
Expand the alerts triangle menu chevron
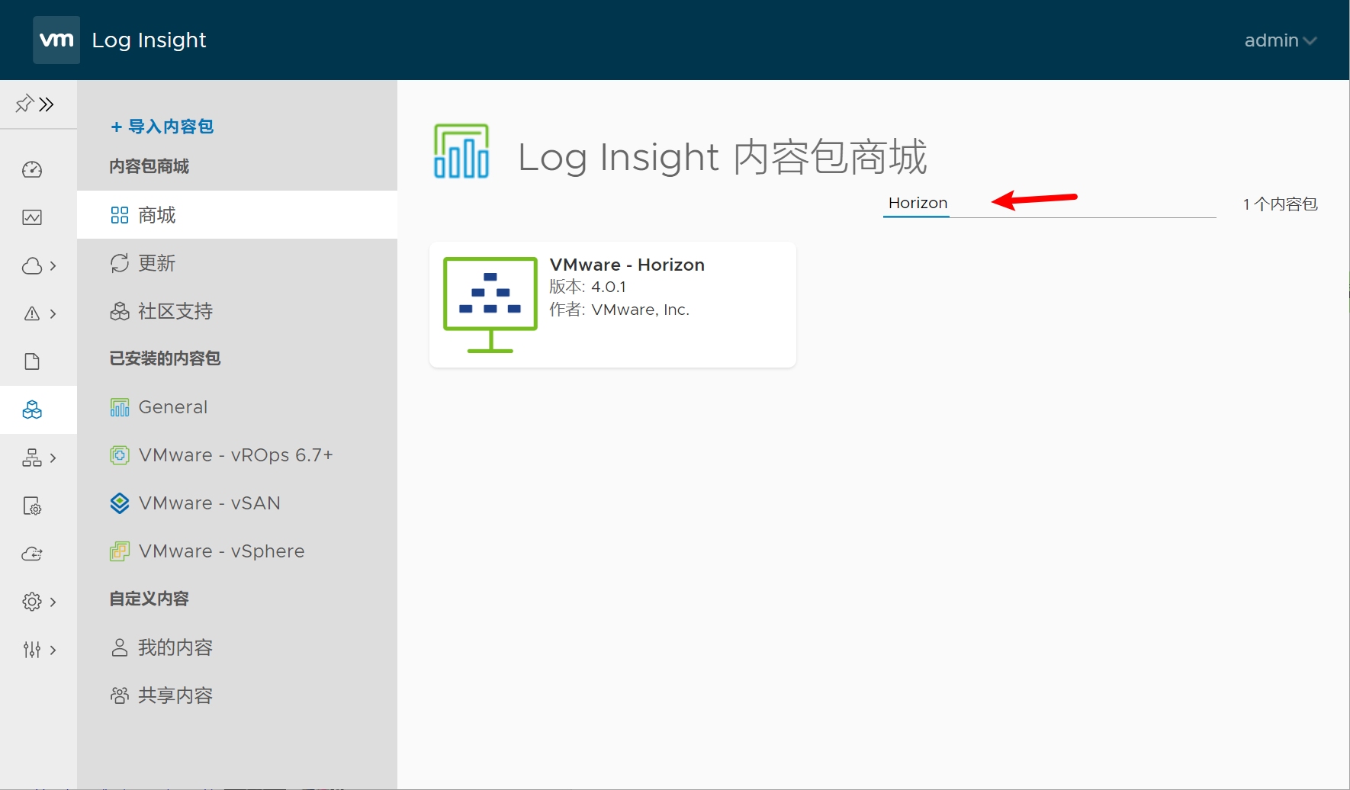53,313
